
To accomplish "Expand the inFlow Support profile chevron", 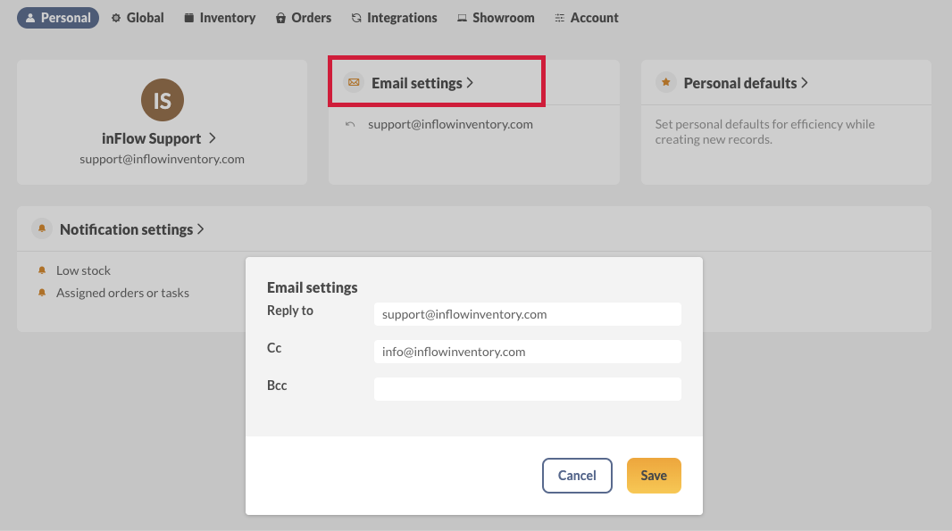I will pos(213,138).
